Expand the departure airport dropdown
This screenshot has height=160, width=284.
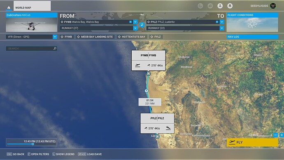coord(135,22)
